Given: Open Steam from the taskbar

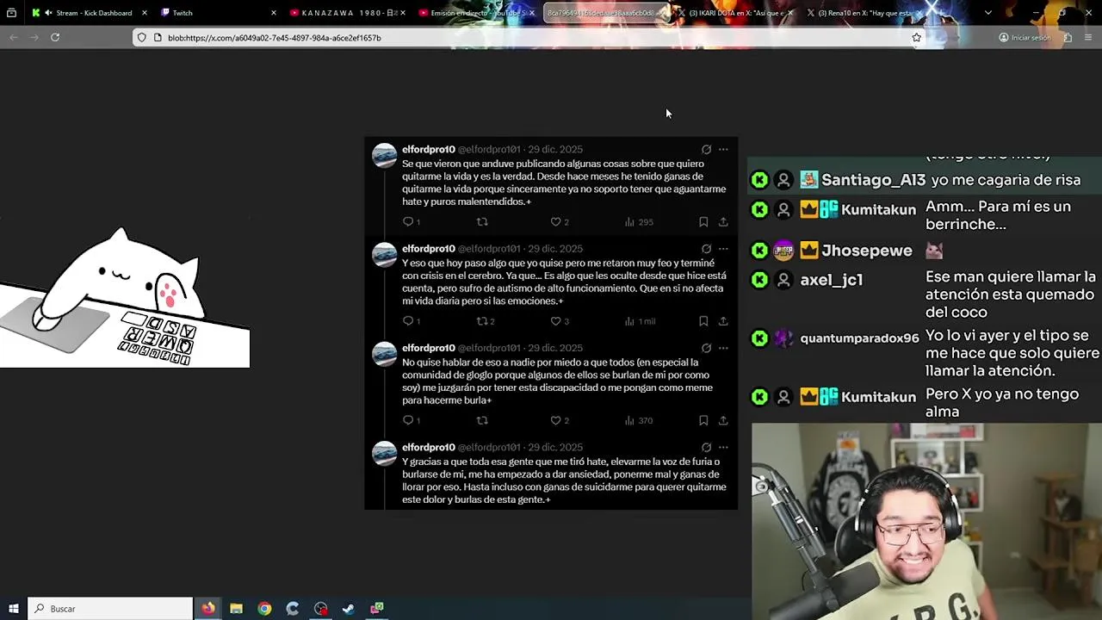Looking at the screenshot, I should pyautogui.click(x=348, y=609).
